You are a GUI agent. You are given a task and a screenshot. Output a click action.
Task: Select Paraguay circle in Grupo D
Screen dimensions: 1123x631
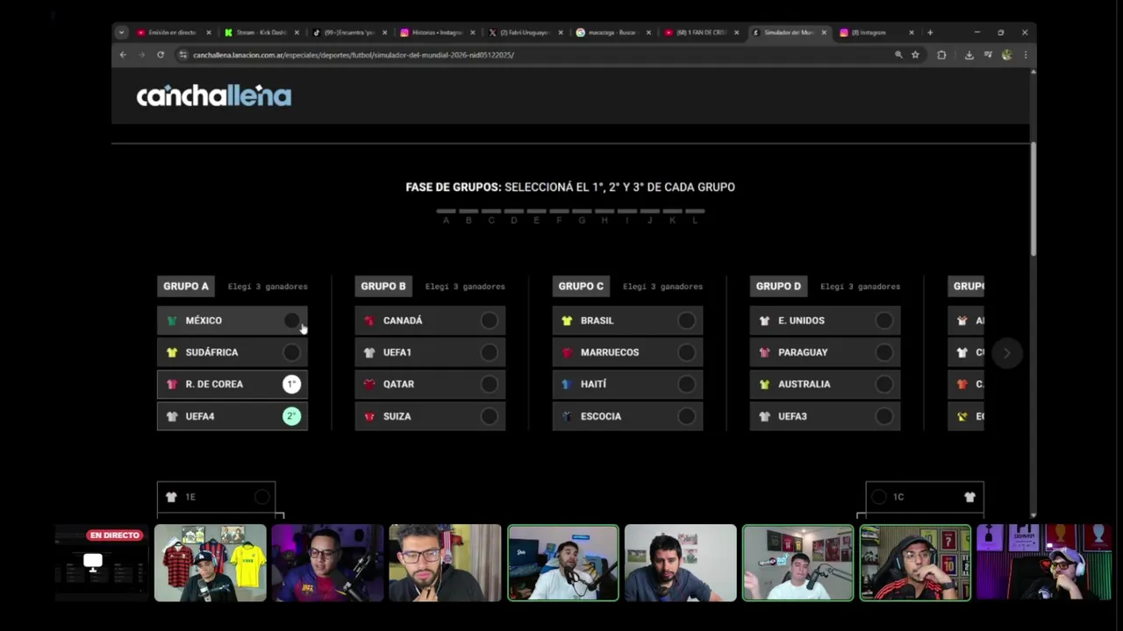click(x=883, y=352)
